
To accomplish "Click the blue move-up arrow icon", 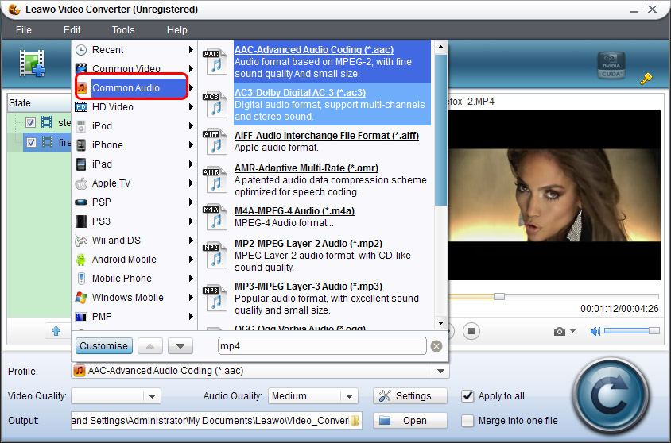I will coord(56,330).
